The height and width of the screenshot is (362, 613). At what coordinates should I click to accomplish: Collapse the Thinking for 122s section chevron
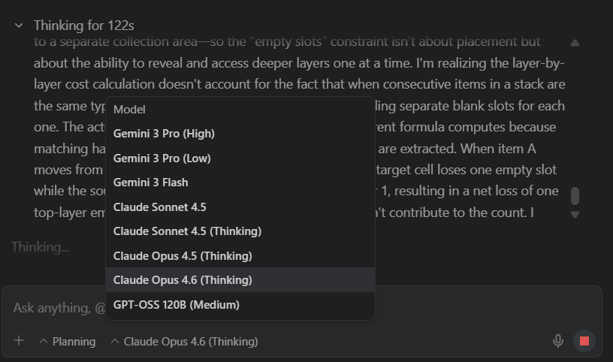tap(18, 26)
